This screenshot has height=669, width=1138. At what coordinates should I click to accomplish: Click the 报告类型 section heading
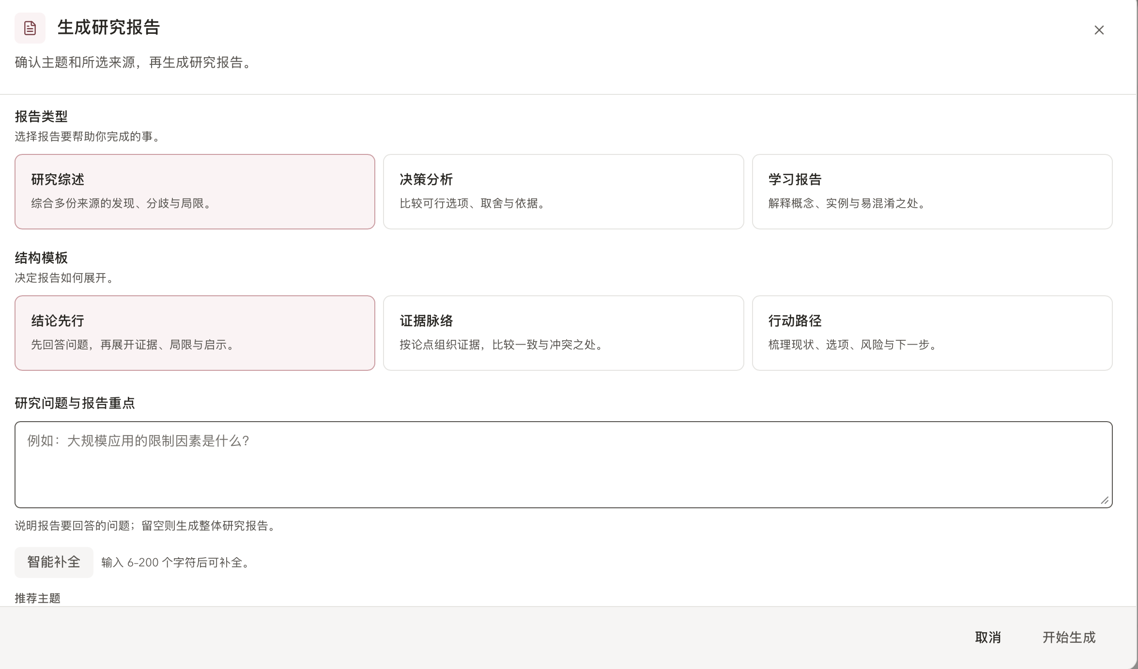41,117
